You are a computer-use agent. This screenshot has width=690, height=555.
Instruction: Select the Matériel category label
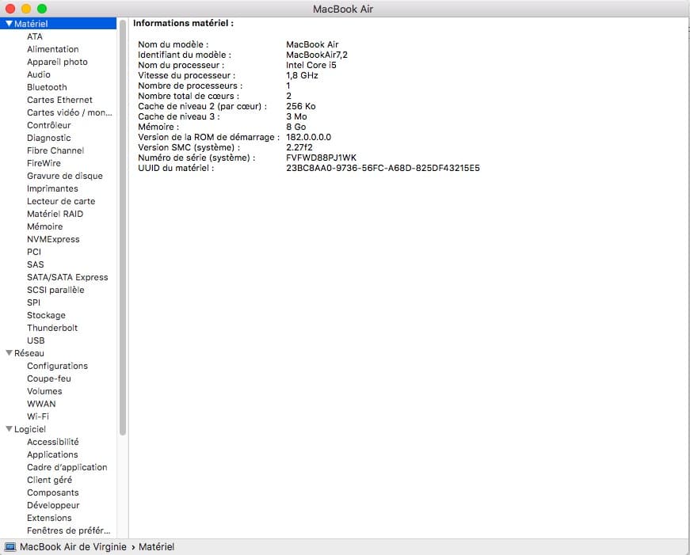click(31, 24)
